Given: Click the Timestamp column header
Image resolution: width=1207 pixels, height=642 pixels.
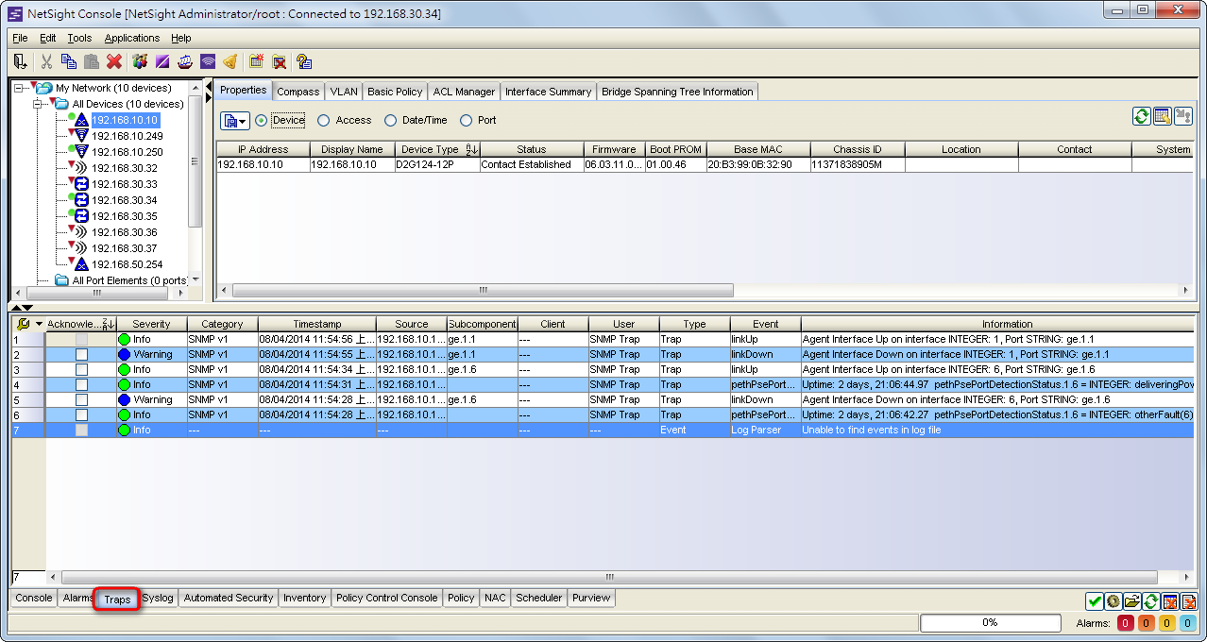Looking at the screenshot, I should 317,324.
